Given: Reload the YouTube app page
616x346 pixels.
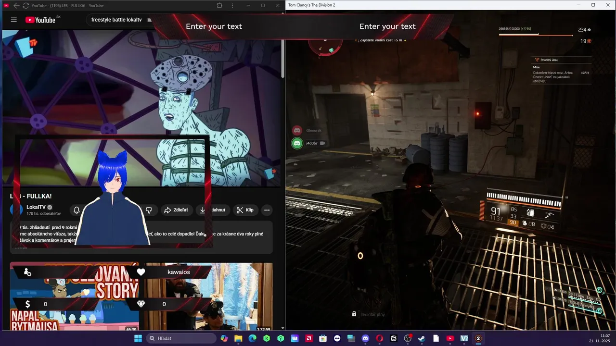Looking at the screenshot, I should pyautogui.click(x=26, y=5).
